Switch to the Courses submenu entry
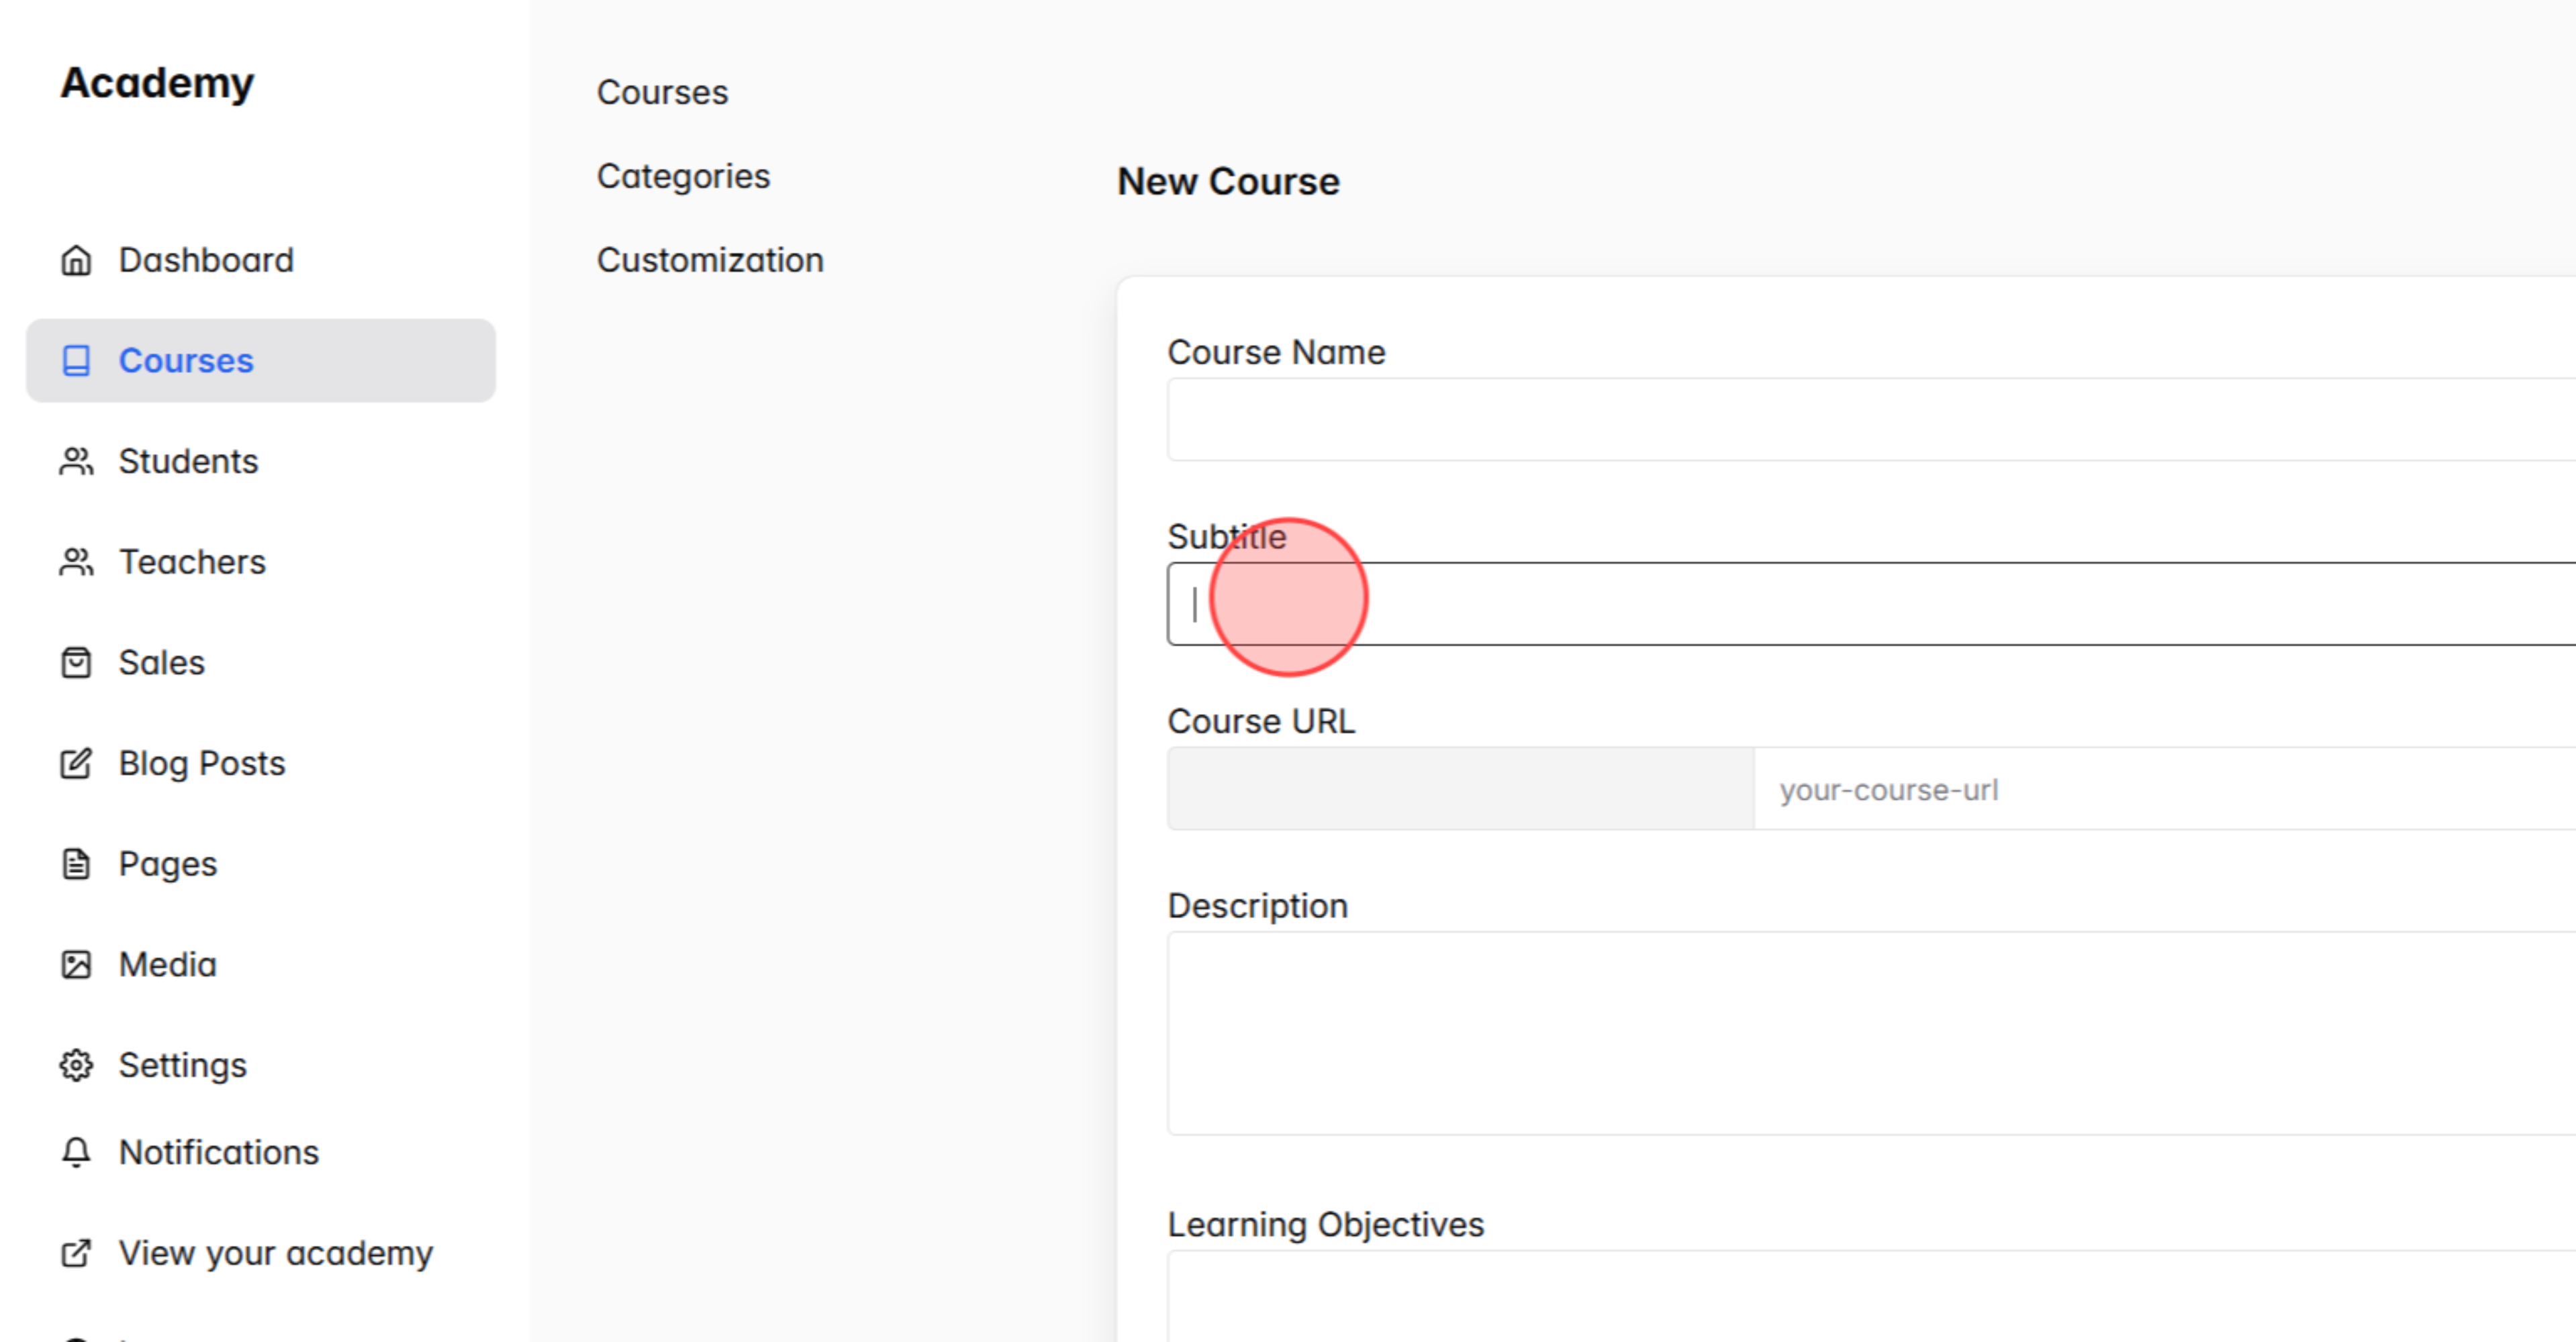The width and height of the screenshot is (2576, 1342). 662,92
